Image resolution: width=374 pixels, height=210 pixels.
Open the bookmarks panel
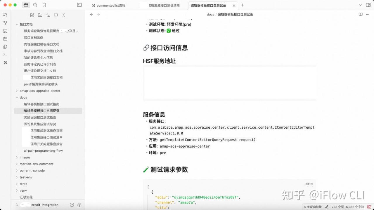coord(44,5)
